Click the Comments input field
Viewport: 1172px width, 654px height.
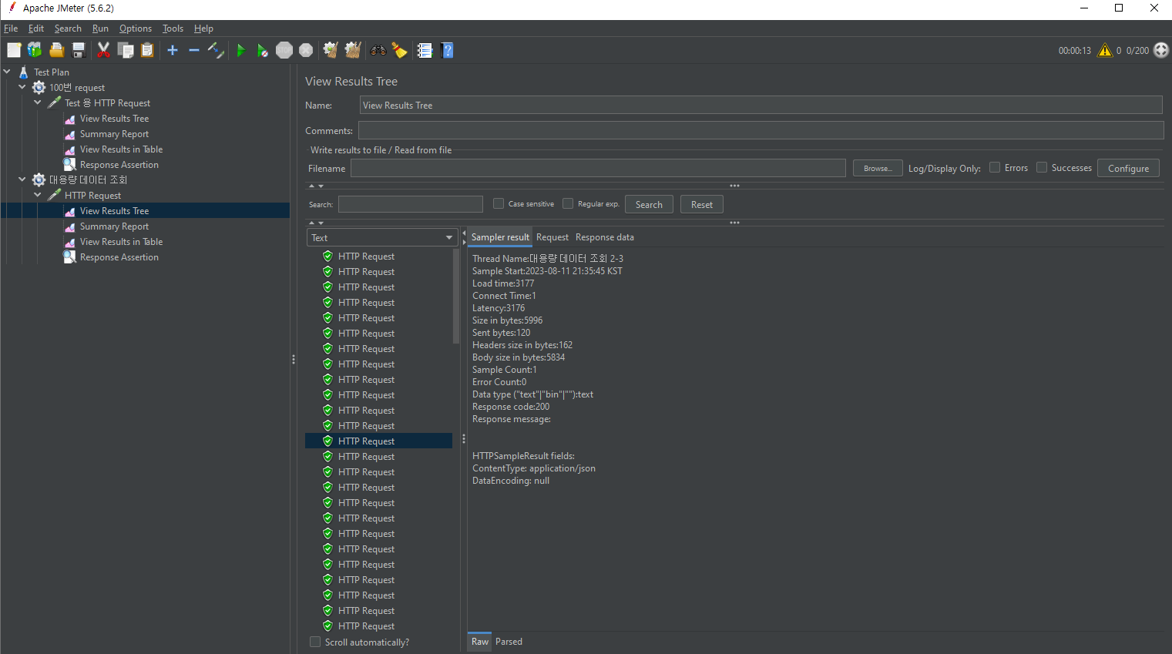pyautogui.click(x=761, y=130)
